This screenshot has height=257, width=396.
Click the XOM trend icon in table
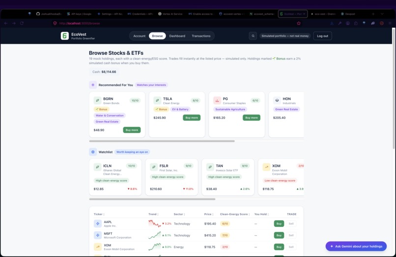(98, 247)
